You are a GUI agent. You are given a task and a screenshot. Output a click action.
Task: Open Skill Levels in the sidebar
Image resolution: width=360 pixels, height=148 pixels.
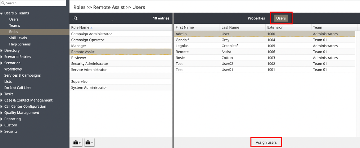(x=18, y=38)
